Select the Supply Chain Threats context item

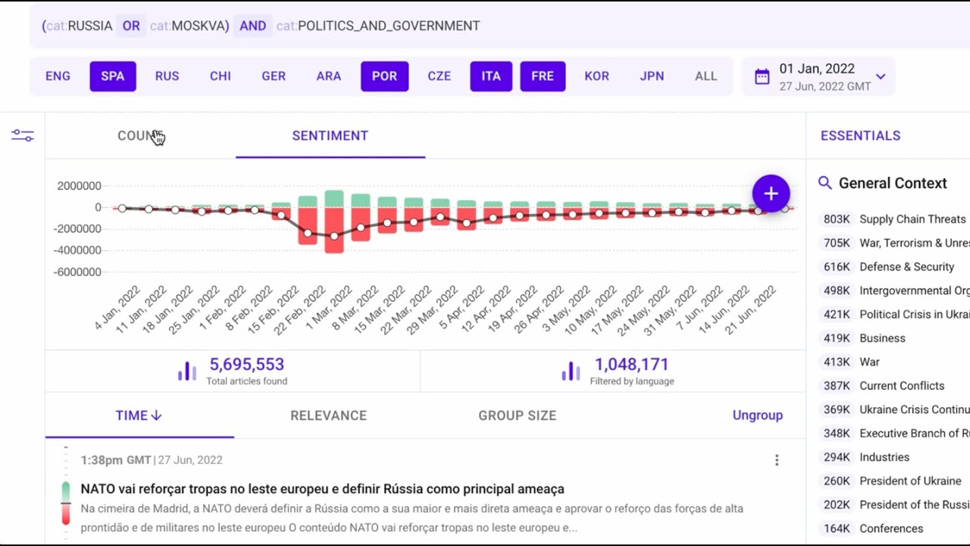(x=912, y=219)
